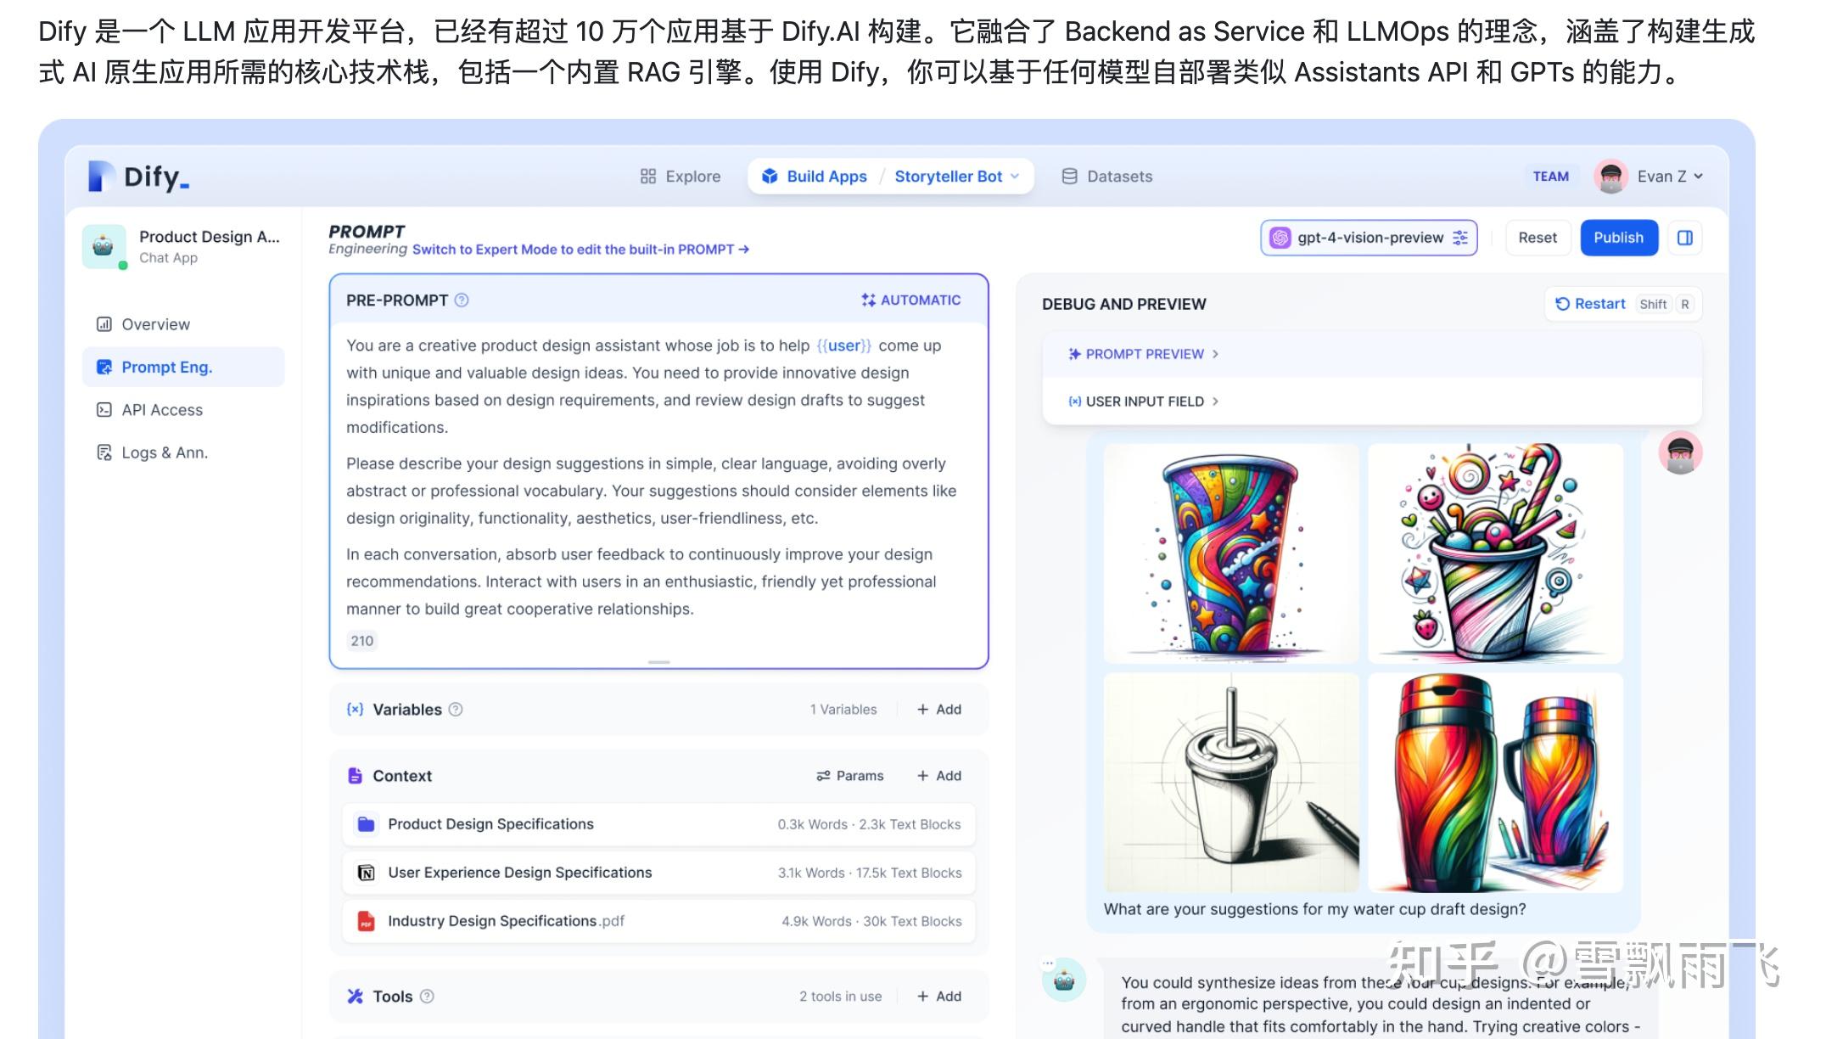Open the Overview section in sidebar
The height and width of the screenshot is (1039, 1826).
pyautogui.click(x=154, y=323)
